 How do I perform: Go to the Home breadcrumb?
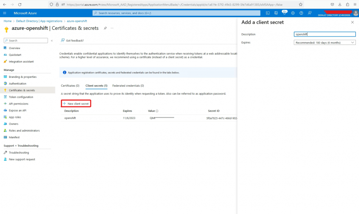8,21
